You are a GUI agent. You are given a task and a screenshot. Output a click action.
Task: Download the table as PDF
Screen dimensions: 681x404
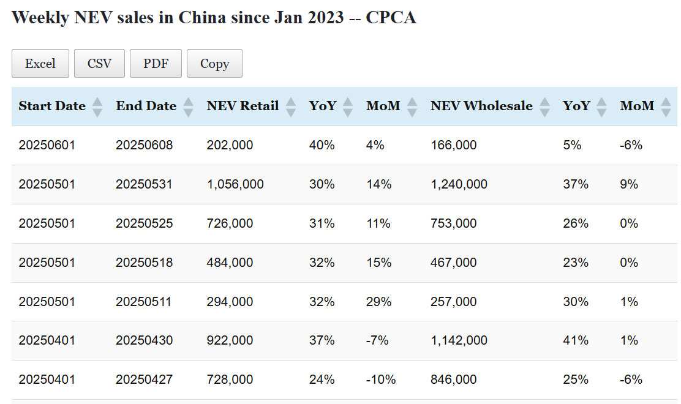tap(156, 64)
